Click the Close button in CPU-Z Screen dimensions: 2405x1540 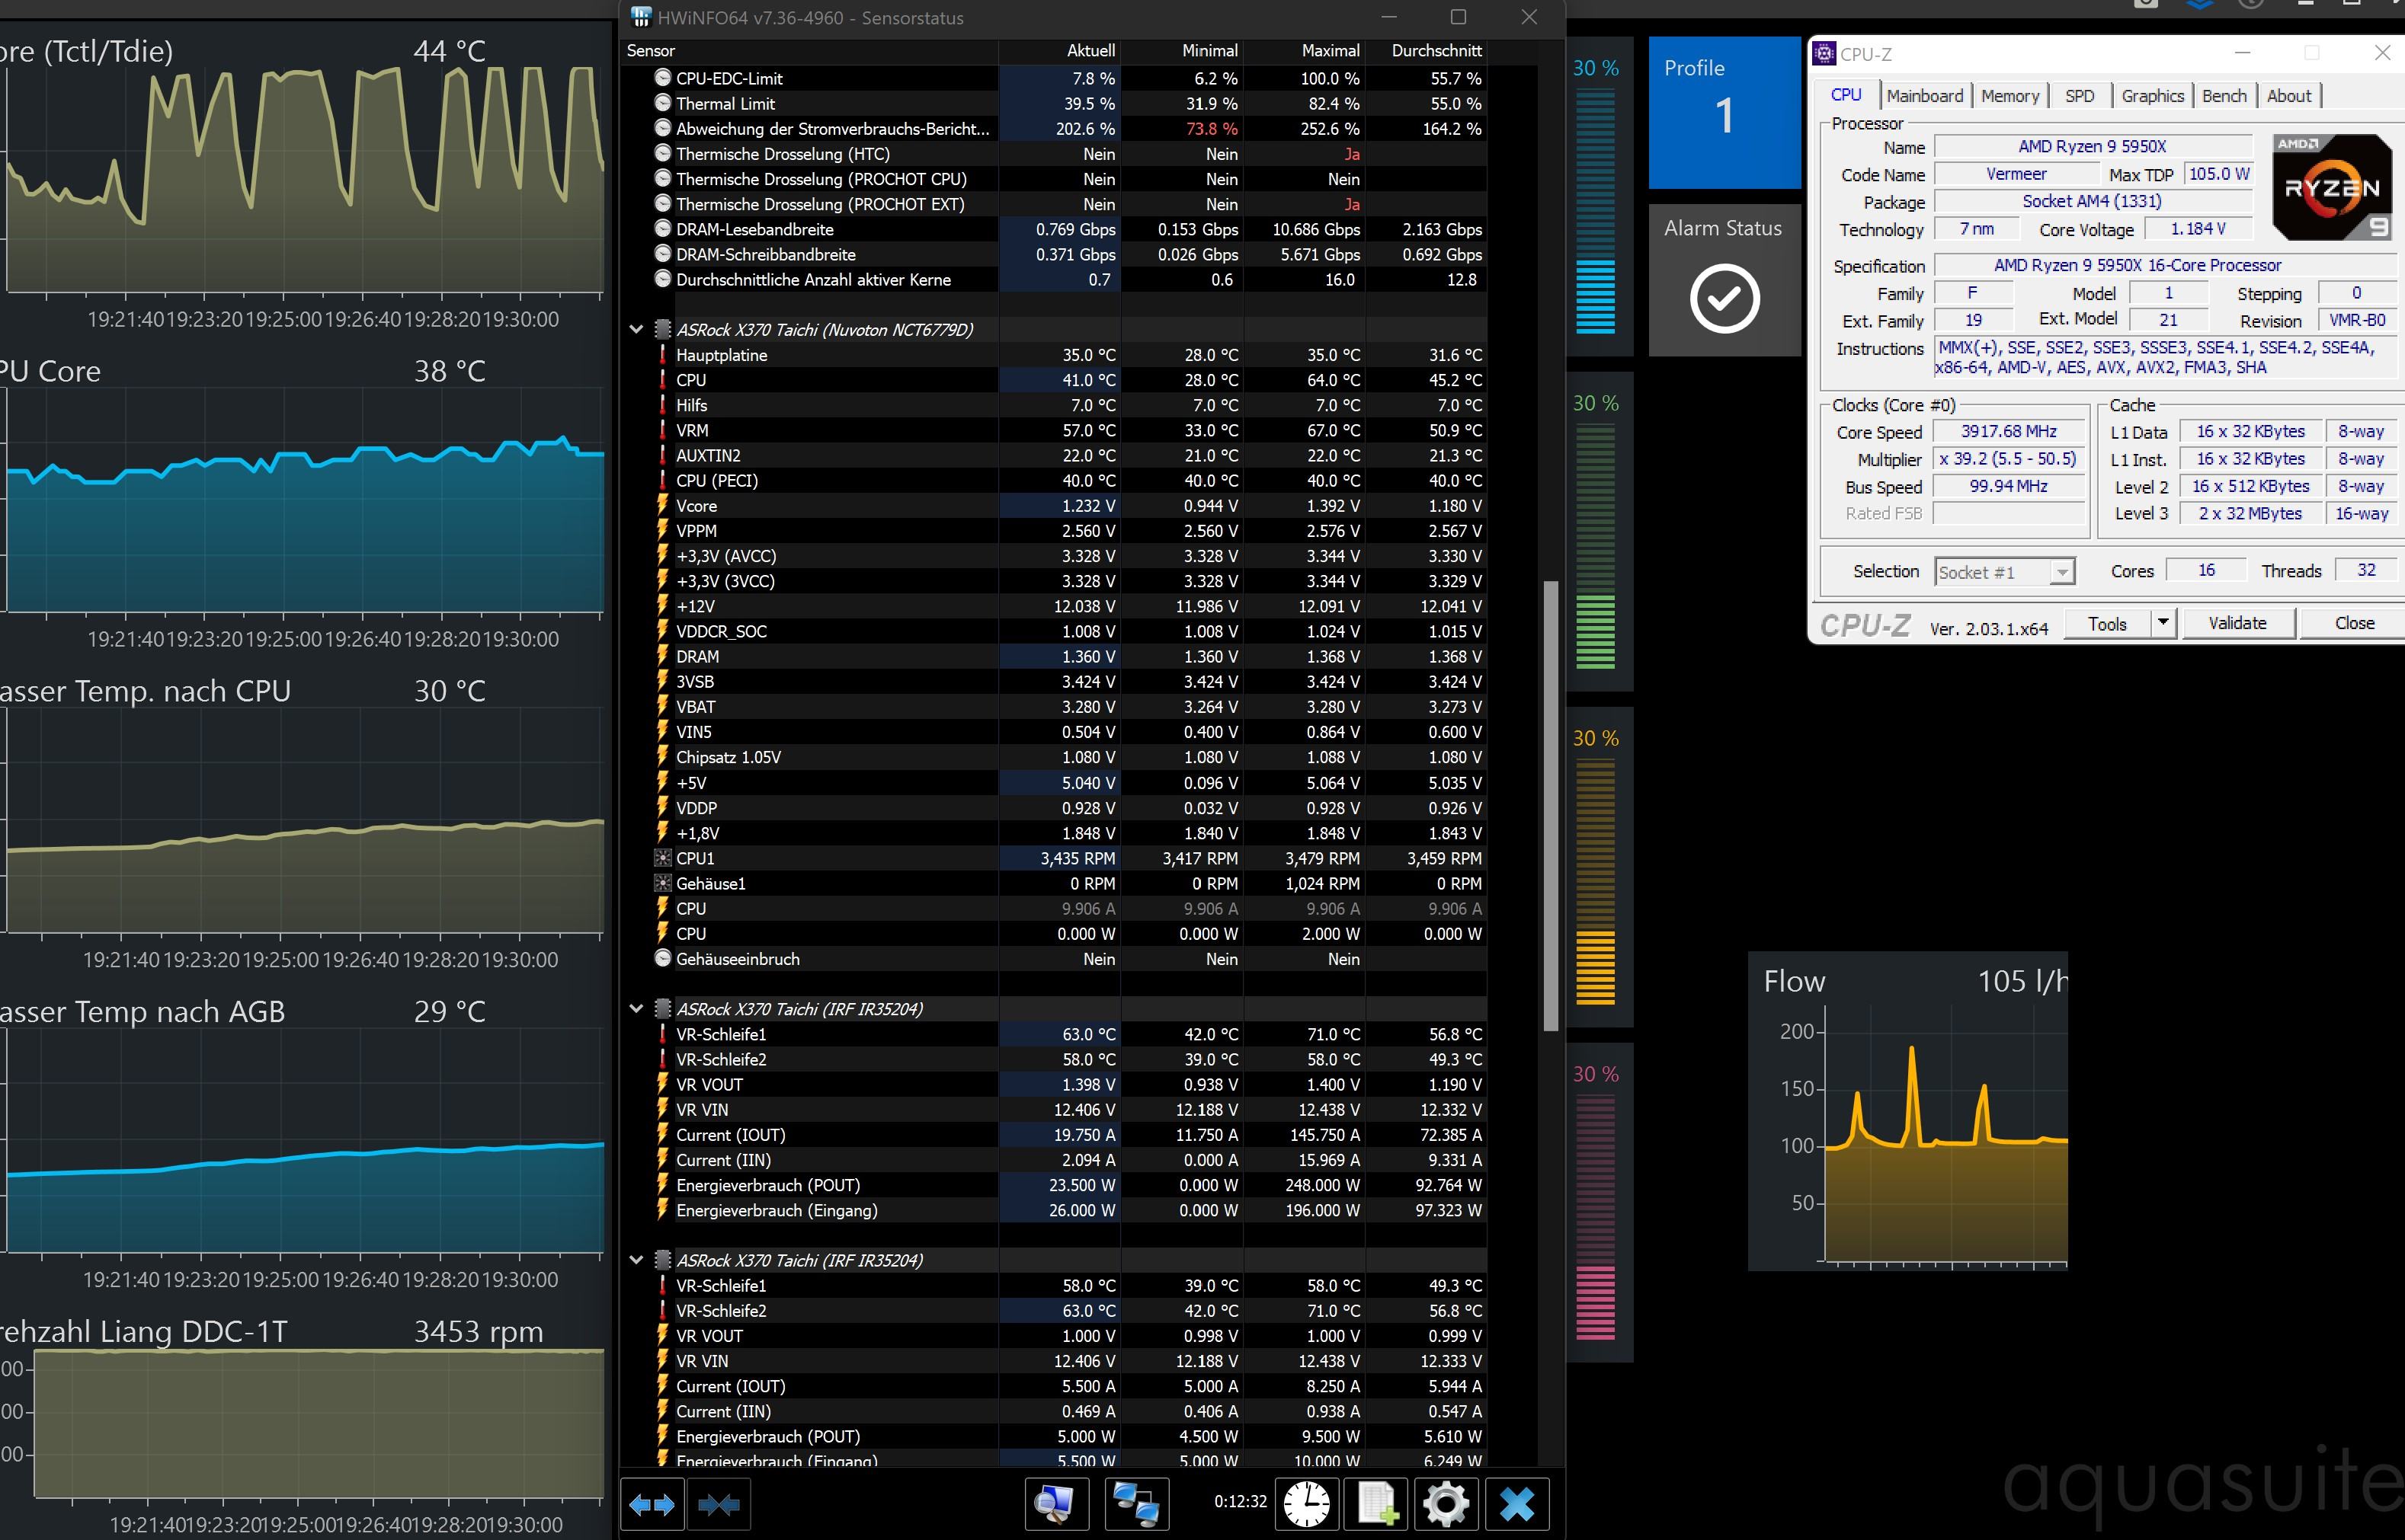click(2354, 623)
